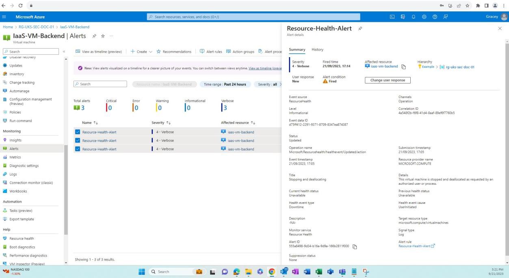Open Cloud Shell from the Azure top bar
Screen dimensions: 509x278
[392, 17]
